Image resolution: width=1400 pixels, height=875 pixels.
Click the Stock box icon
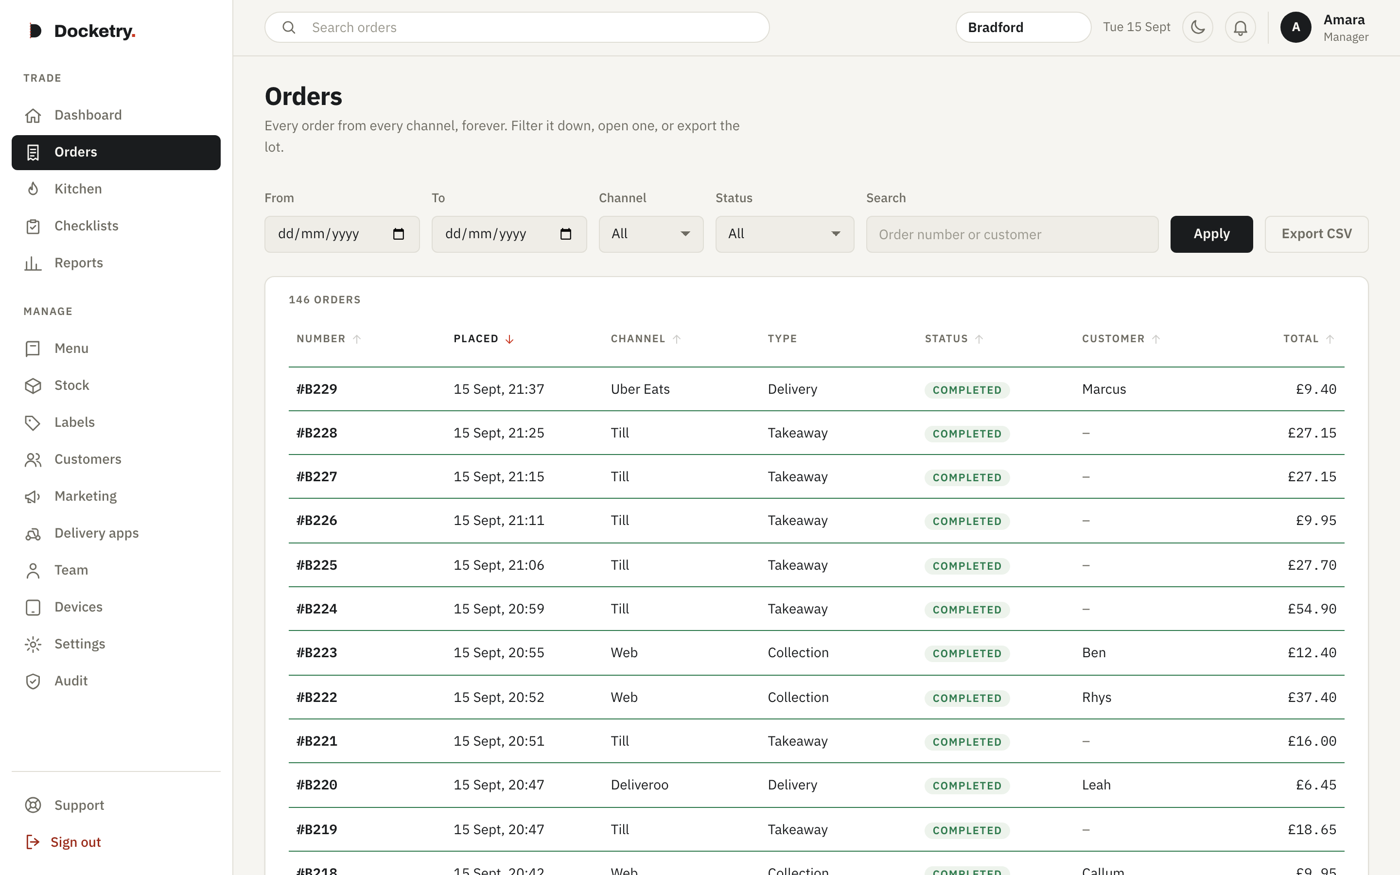(33, 385)
